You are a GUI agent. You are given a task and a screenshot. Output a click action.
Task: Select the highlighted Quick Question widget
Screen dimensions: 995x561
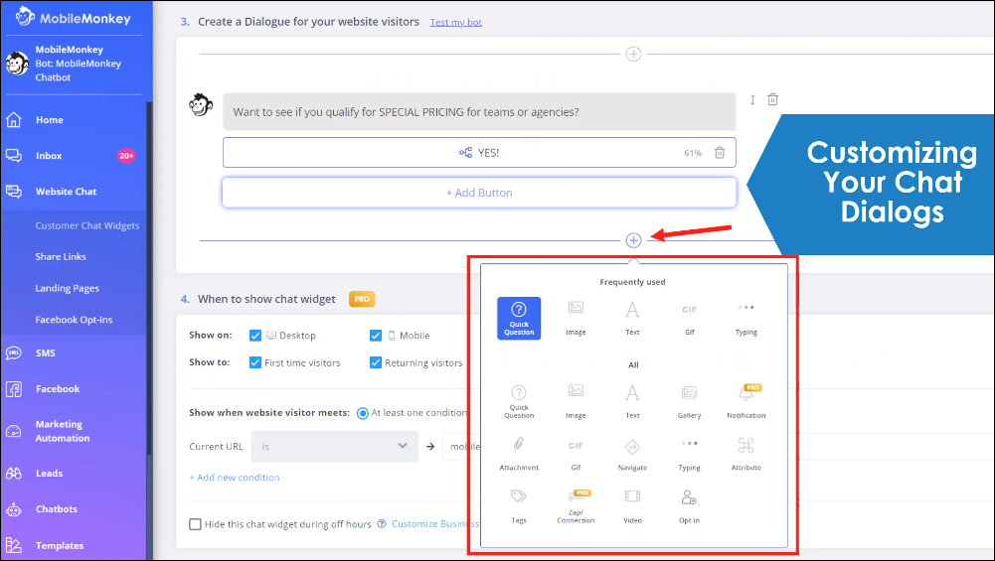pyautogui.click(x=519, y=318)
